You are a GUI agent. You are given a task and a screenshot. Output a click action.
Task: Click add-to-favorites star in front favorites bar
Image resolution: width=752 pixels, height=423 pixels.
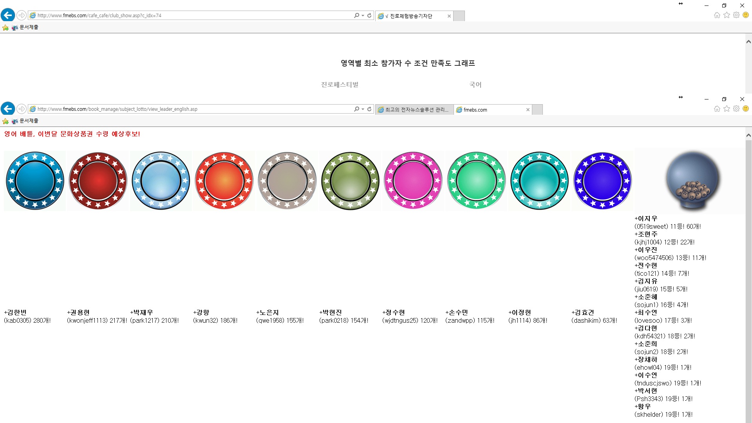click(x=5, y=121)
